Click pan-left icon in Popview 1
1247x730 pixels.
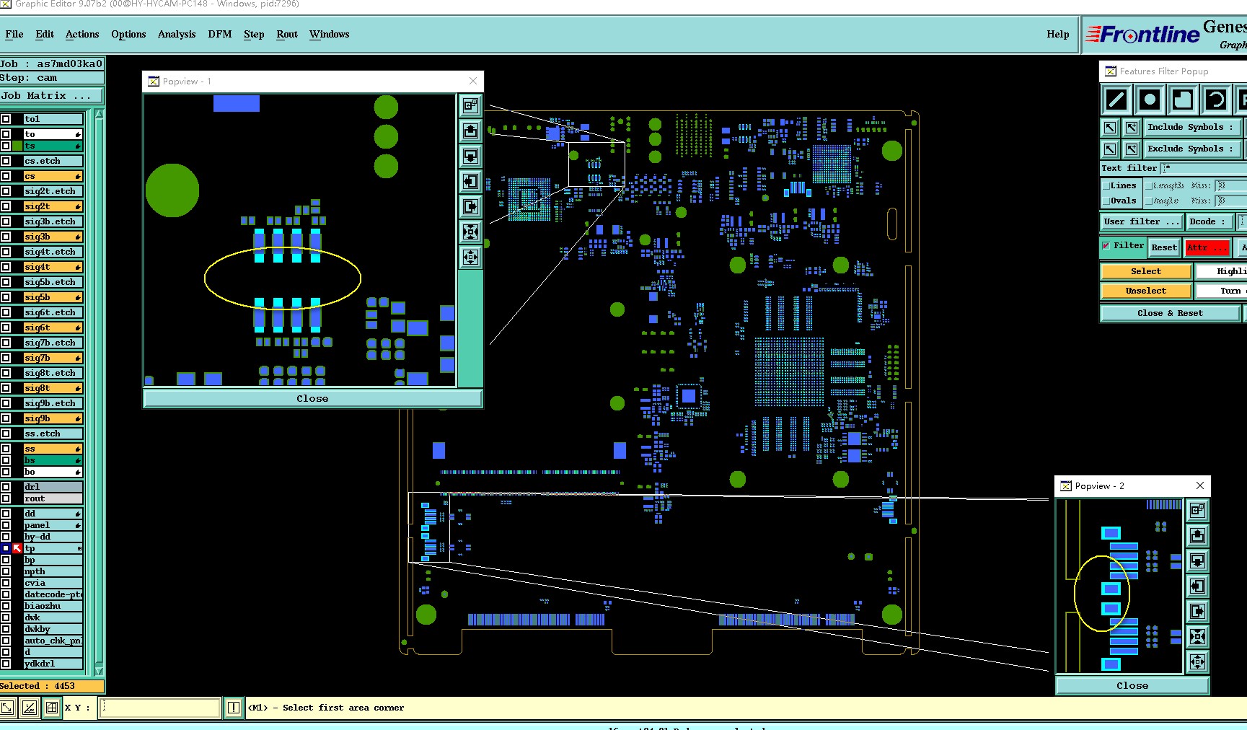pos(470,182)
